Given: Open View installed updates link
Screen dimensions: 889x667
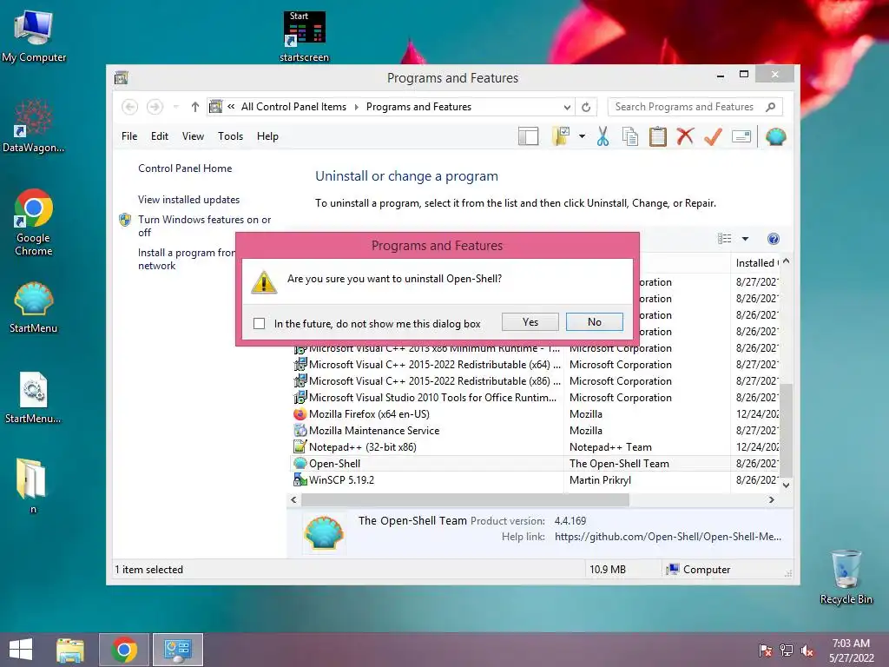Looking at the screenshot, I should click(x=188, y=200).
